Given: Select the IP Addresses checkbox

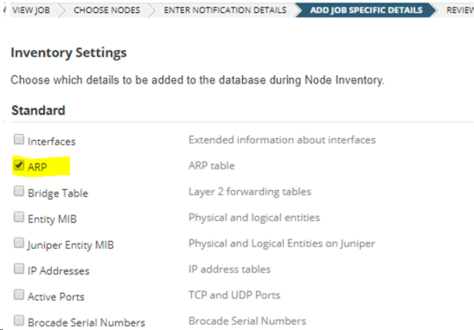Looking at the screenshot, I should coord(19,269).
